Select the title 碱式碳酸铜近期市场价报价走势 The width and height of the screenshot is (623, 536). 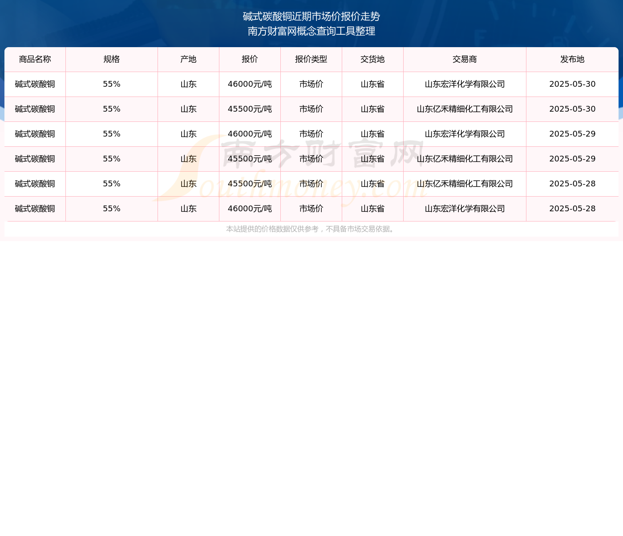(311, 16)
